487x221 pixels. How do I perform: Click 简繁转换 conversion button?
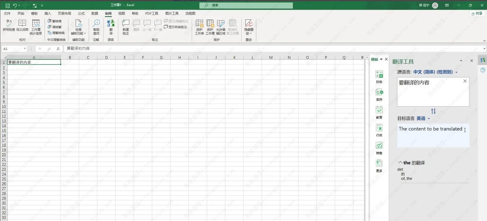[56, 33]
